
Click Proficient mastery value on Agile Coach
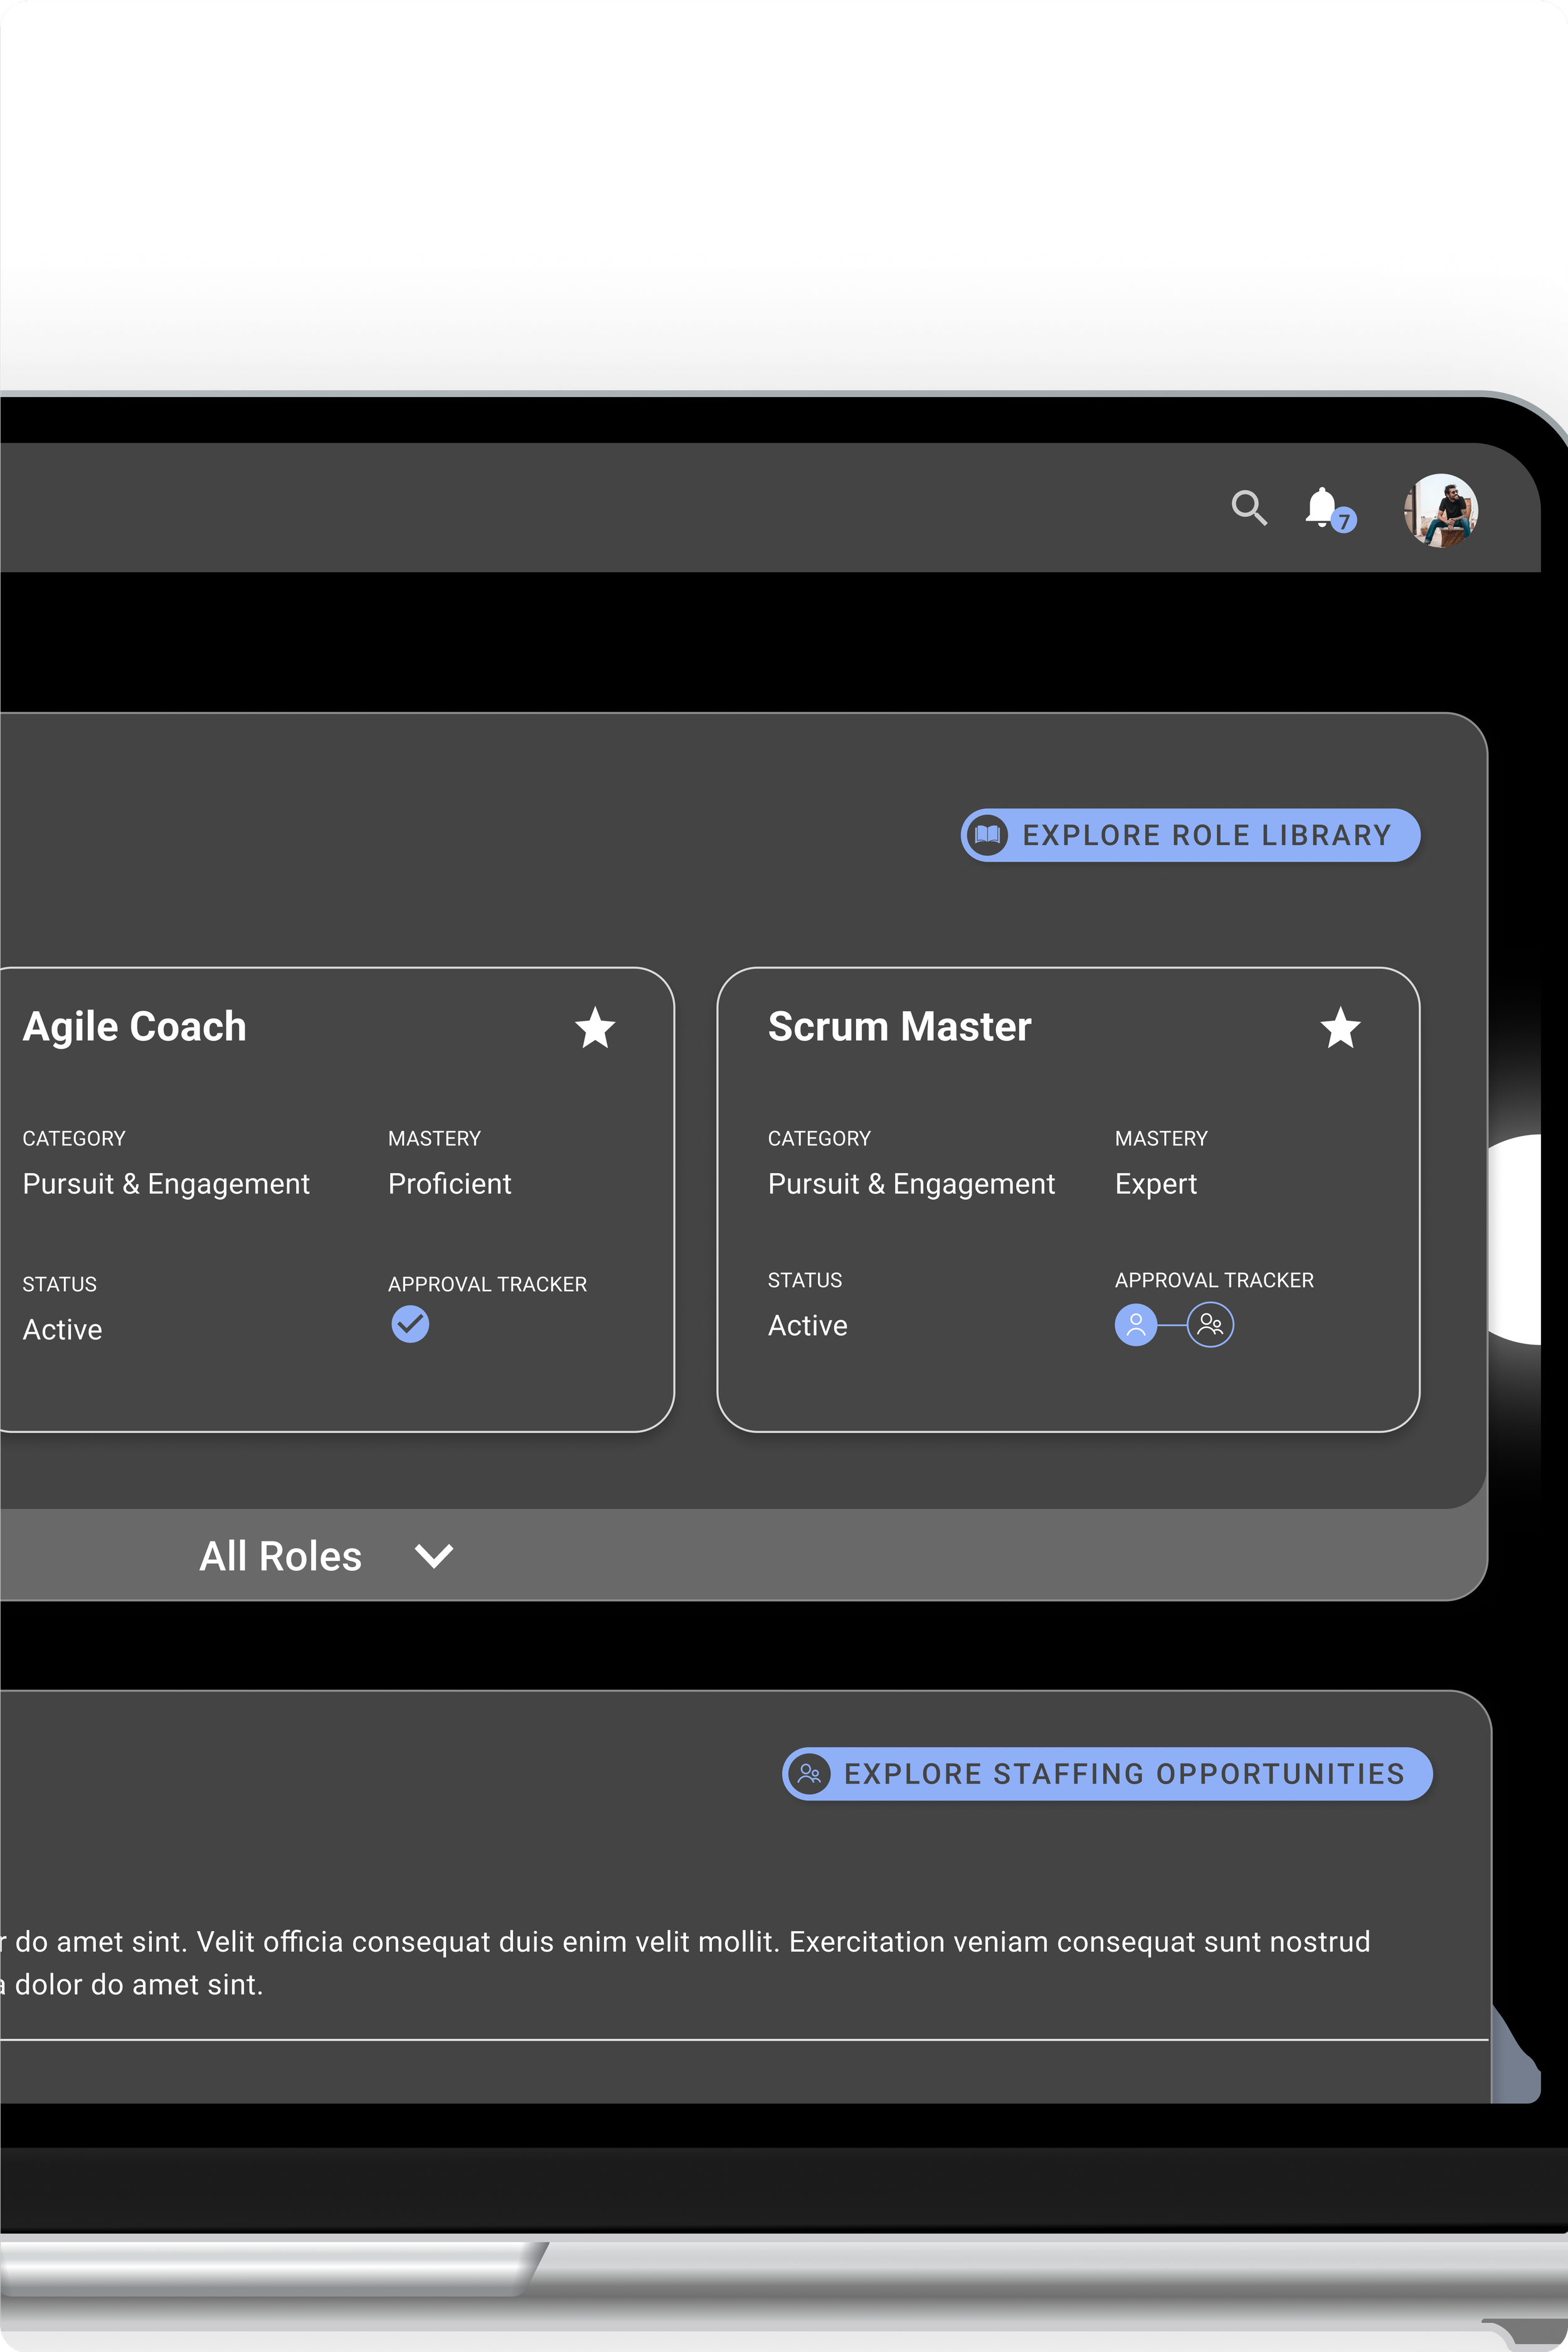[449, 1184]
